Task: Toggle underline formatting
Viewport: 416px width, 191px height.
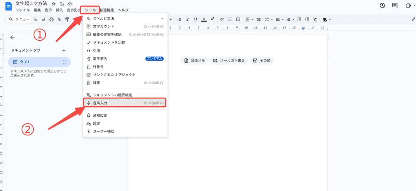Action: (x=196, y=20)
